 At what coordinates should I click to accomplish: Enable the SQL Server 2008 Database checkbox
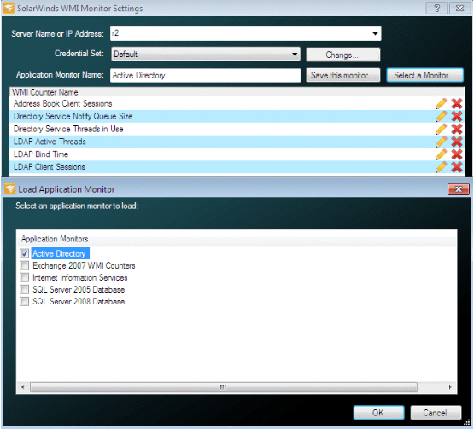point(25,301)
